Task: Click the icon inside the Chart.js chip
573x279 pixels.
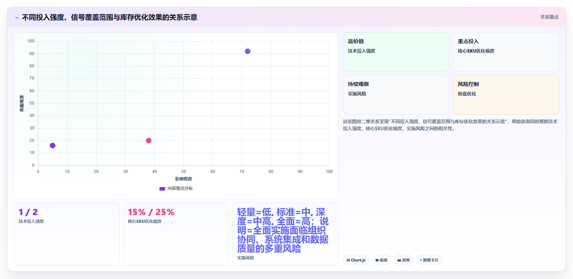Action: (x=348, y=260)
